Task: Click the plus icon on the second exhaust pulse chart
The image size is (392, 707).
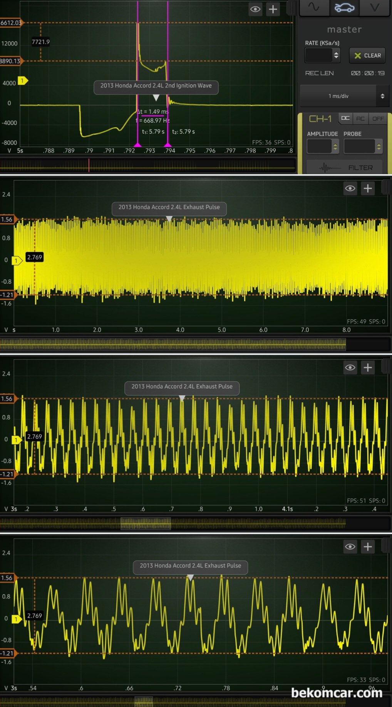Action: (x=368, y=368)
